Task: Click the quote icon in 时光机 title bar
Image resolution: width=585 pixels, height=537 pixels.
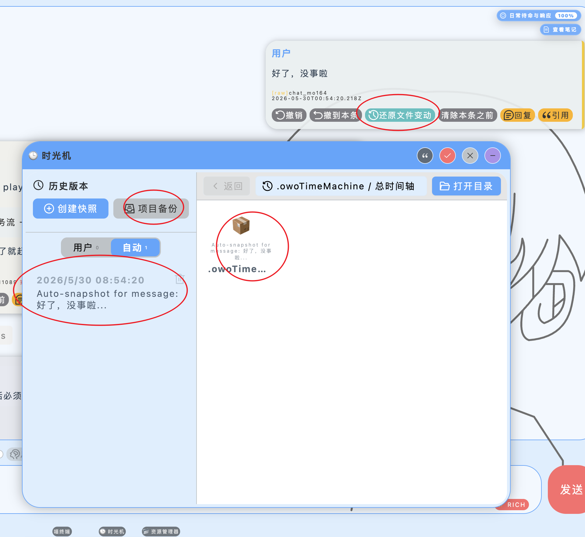Action: click(425, 156)
